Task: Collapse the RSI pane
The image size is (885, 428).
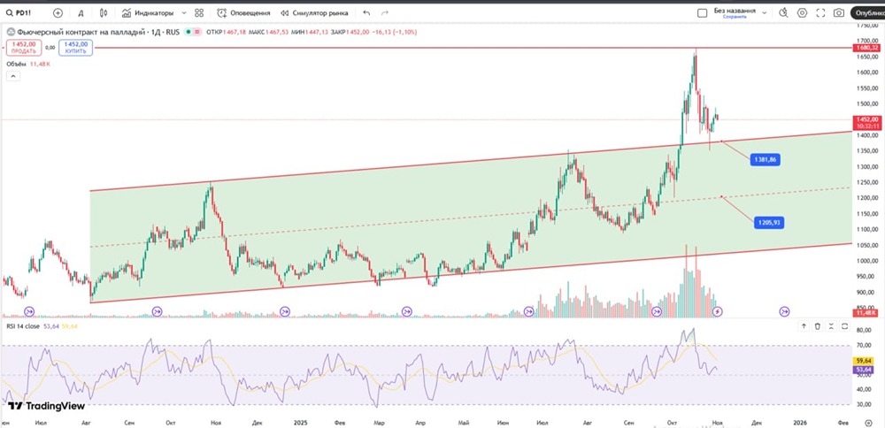Action: [x=831, y=326]
